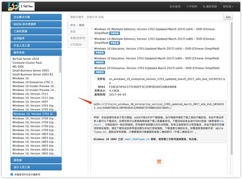This screenshot has height=179, width=242.
Task: Click the file size 4.19GB
Action: (x=114, y=90)
